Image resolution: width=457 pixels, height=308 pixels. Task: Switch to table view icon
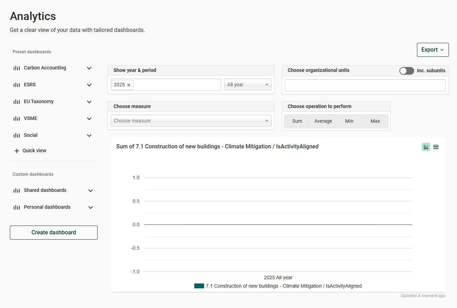(x=436, y=147)
